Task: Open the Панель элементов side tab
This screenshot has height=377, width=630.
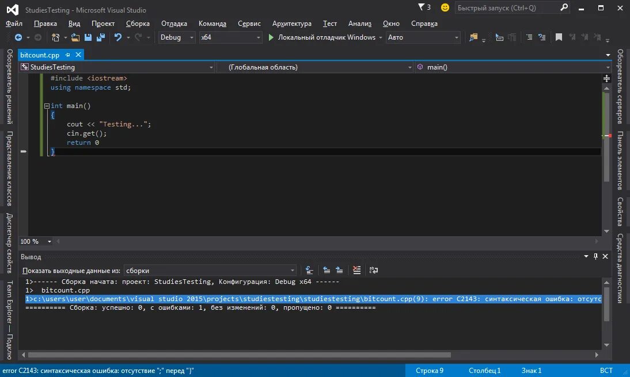Action: [620, 160]
